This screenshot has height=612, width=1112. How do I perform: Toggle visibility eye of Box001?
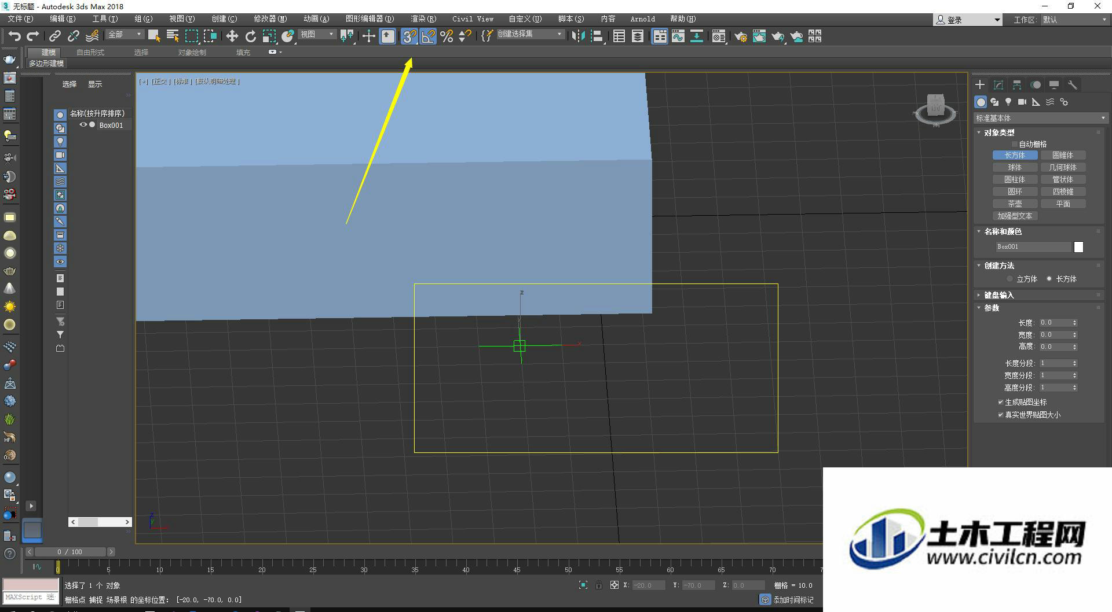pos(83,125)
